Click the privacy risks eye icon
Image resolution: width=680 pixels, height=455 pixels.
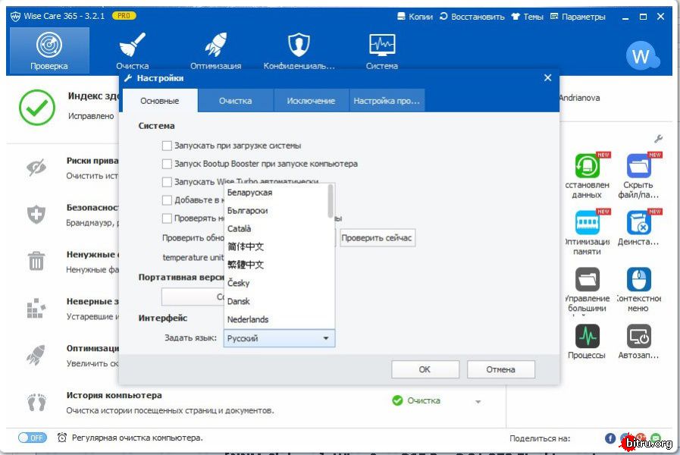(36, 168)
